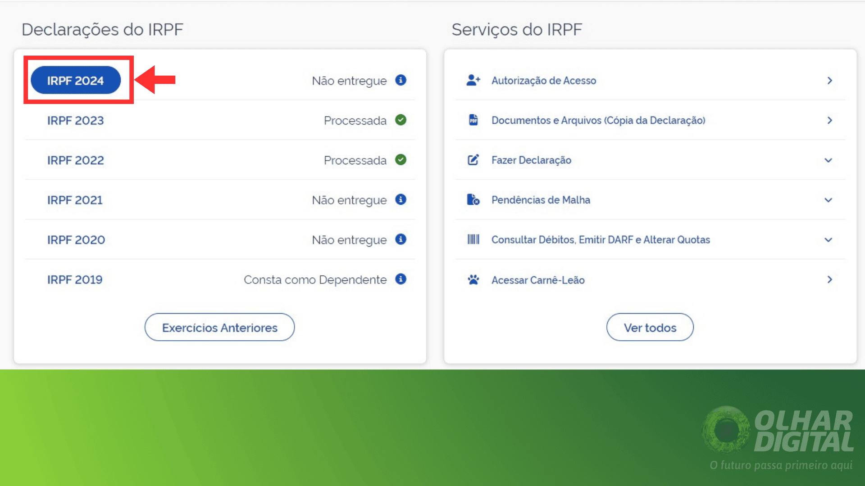The image size is (865, 486).
Task: Click the barcode icon for Consultar Débitos
Action: pos(473,239)
